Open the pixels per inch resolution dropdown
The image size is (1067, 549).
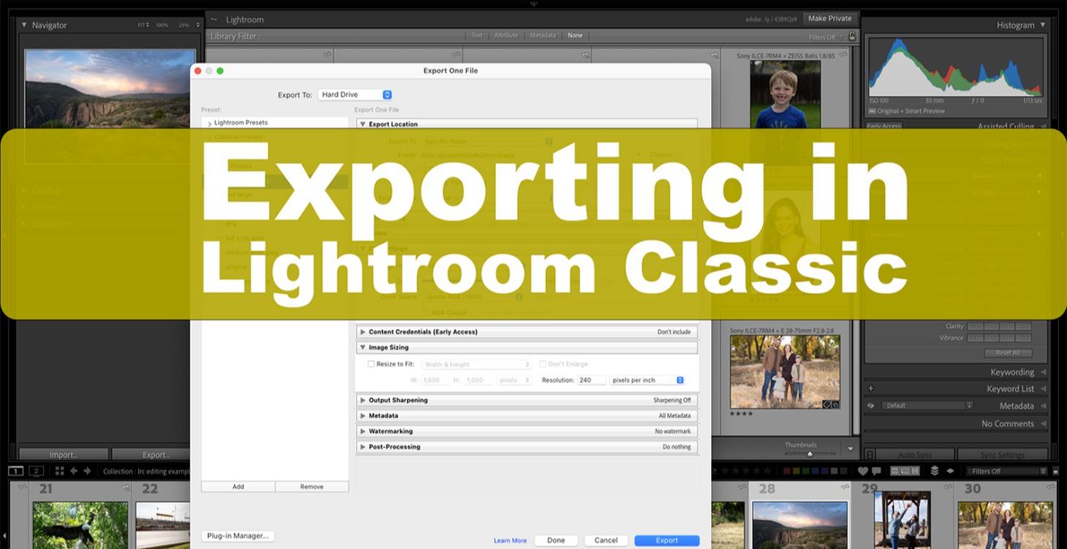point(647,380)
